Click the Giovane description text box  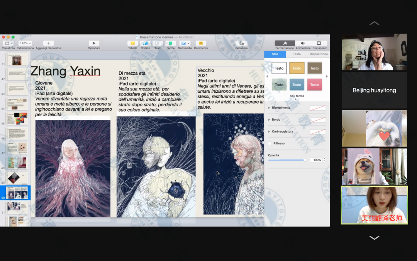pos(73,99)
